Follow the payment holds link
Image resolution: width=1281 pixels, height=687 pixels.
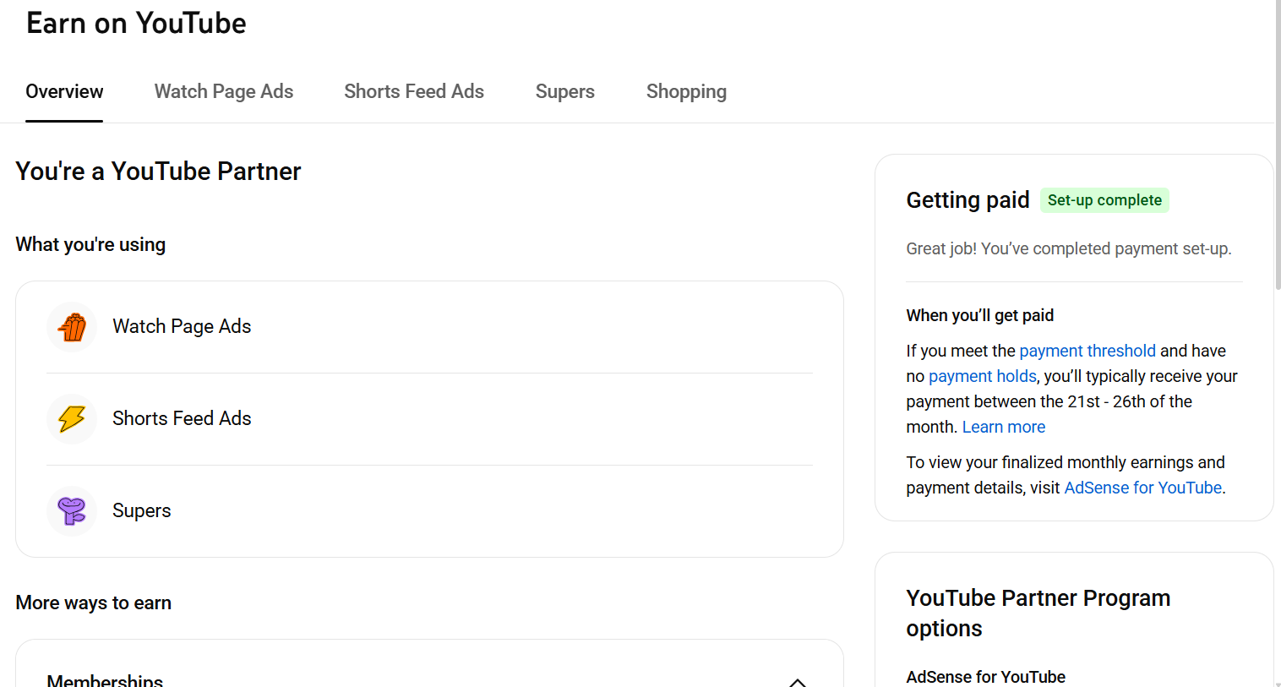point(982,376)
